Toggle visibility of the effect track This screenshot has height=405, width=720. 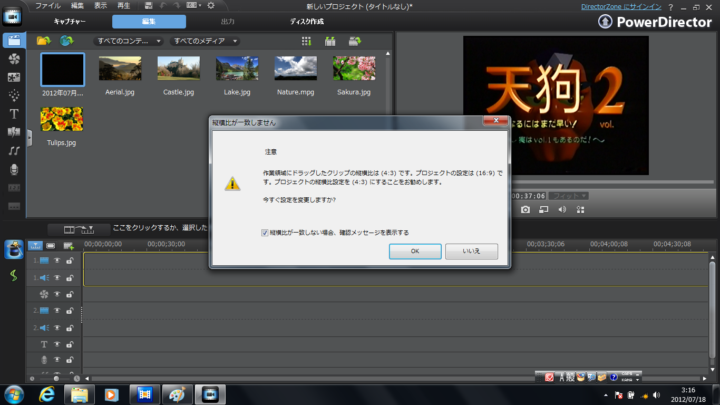57,294
